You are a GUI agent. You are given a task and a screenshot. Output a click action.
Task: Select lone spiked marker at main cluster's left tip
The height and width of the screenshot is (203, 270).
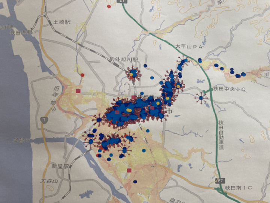[99, 120]
